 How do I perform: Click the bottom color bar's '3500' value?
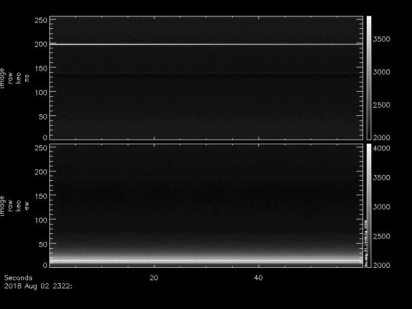click(x=382, y=178)
